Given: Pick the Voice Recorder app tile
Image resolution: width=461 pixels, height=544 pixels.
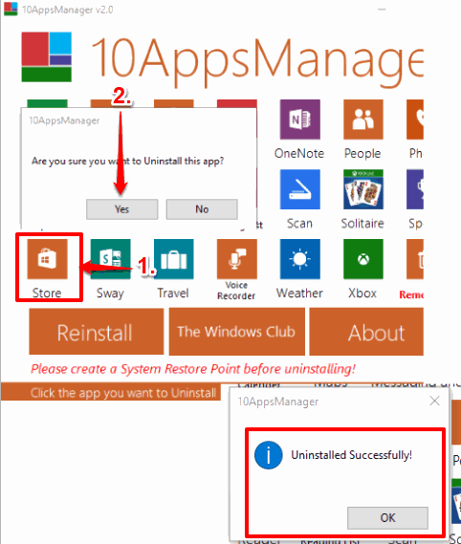Looking at the screenshot, I should coord(237,259).
